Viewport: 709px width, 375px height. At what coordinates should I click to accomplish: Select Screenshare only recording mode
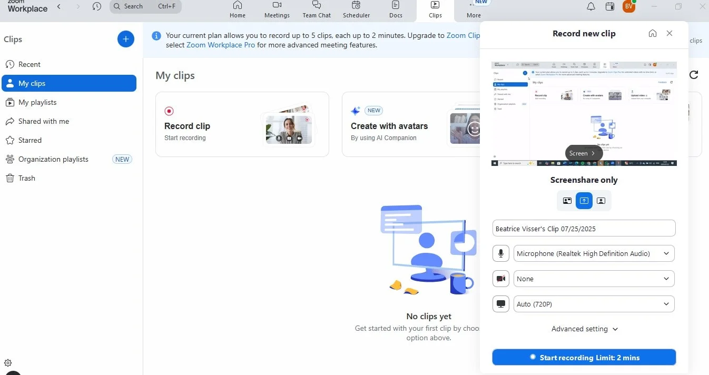[x=584, y=201]
